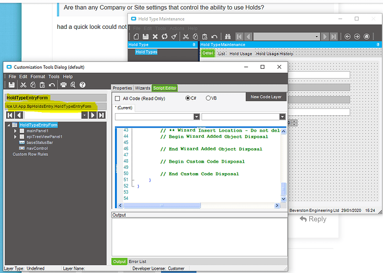Screen dimensions: 383x273
Task: Open List tab in Hold Type Maintenance
Action: click(221, 54)
